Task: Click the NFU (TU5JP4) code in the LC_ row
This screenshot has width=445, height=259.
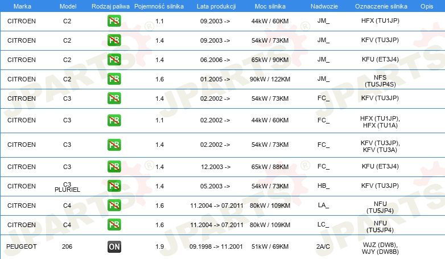Action: click(380, 227)
